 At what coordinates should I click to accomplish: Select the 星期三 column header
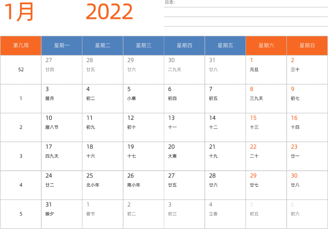click(143, 46)
